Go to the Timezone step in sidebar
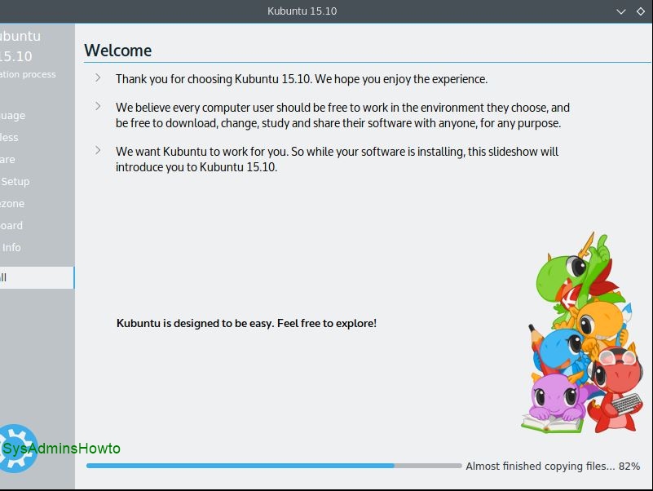Viewport: 653px width, 491px height. click(x=13, y=203)
